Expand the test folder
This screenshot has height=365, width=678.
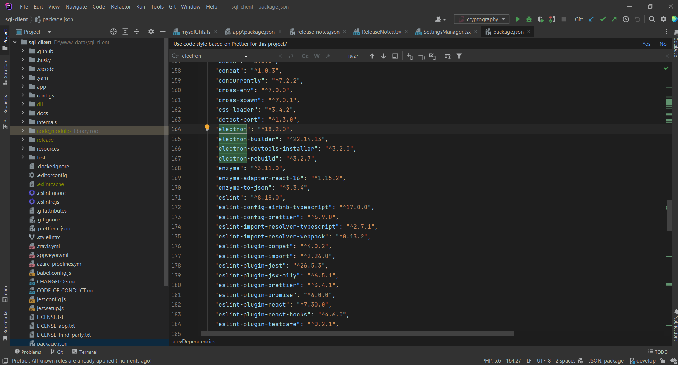pyautogui.click(x=23, y=157)
